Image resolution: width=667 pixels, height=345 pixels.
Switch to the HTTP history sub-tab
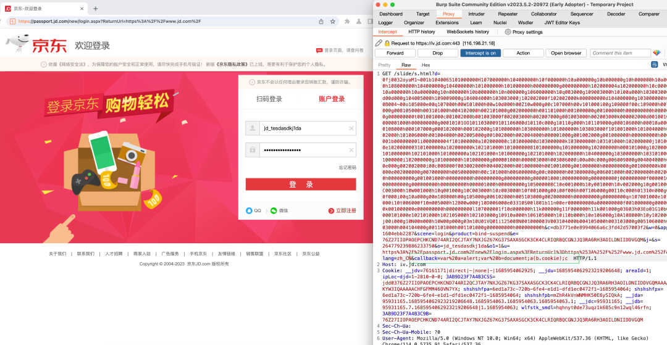pyautogui.click(x=422, y=32)
